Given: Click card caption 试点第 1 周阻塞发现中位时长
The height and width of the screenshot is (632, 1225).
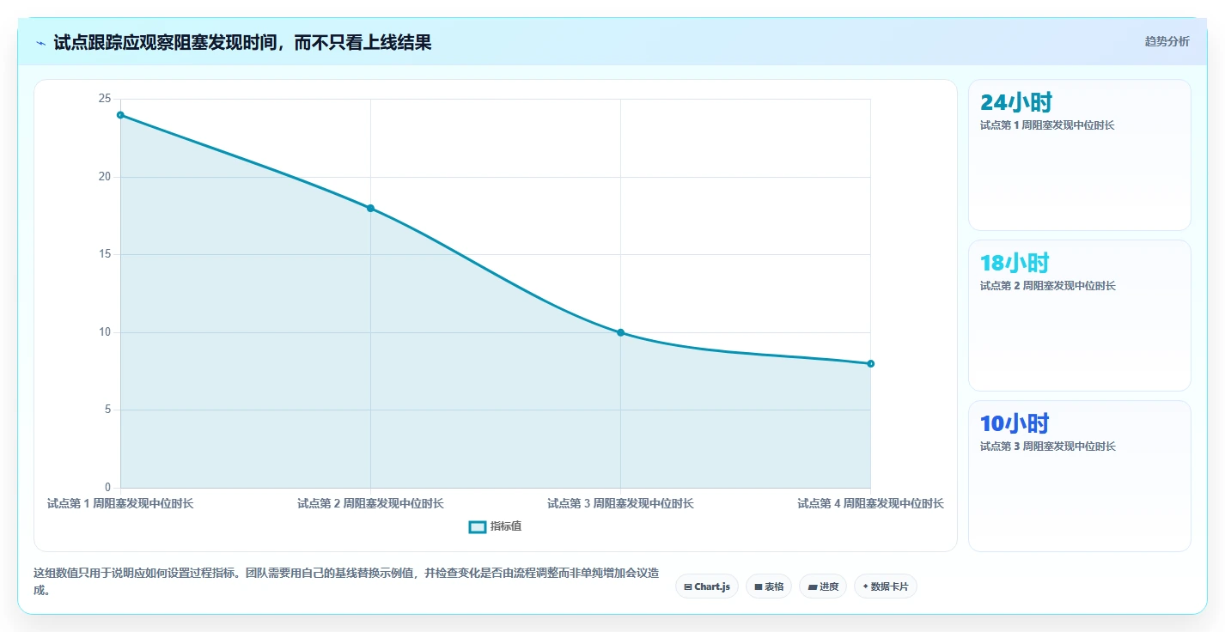Looking at the screenshot, I should (1047, 125).
